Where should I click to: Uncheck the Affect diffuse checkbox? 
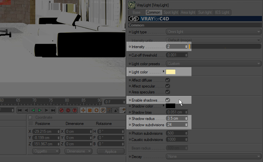(x=168, y=80)
